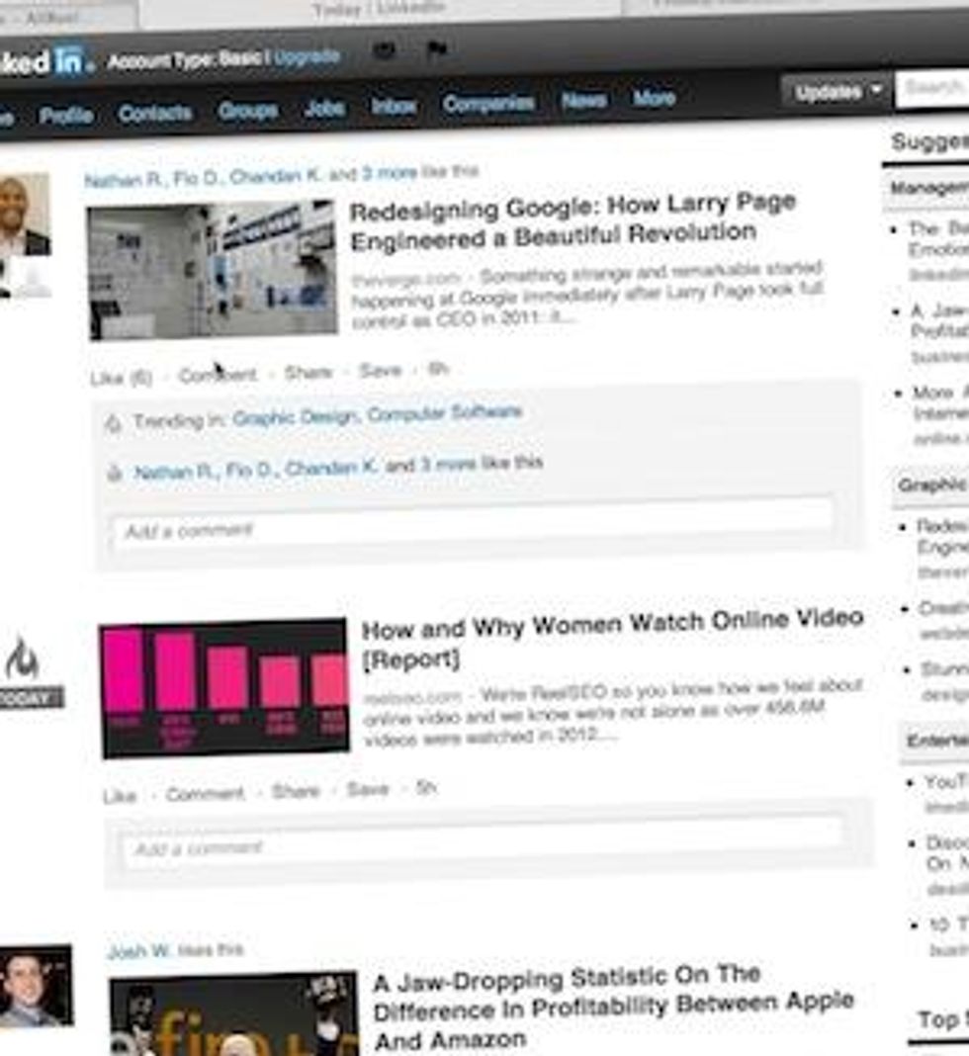Click the search input field

(932, 88)
